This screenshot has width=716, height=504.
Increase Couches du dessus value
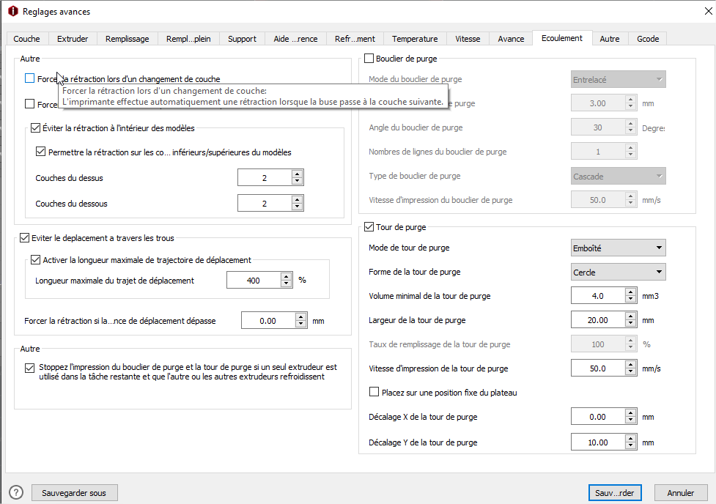click(298, 174)
